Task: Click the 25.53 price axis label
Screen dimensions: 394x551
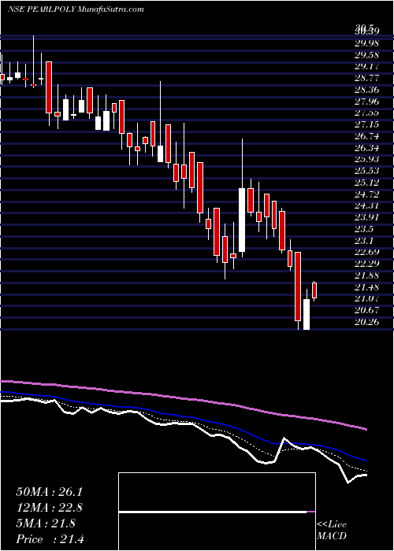Action: click(367, 171)
